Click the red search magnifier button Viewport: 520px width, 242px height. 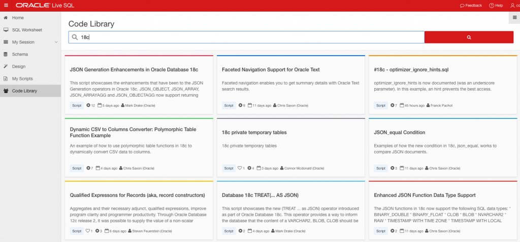[469, 37]
